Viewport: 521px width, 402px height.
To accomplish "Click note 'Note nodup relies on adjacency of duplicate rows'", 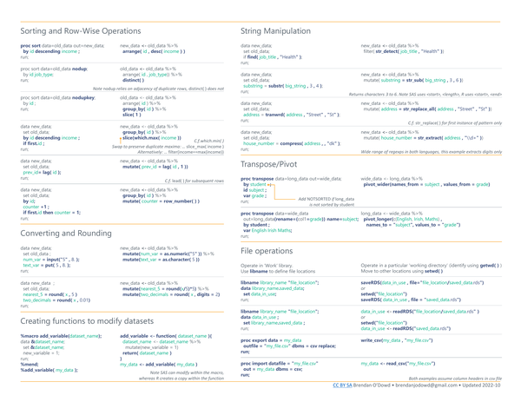I will 158,89.
